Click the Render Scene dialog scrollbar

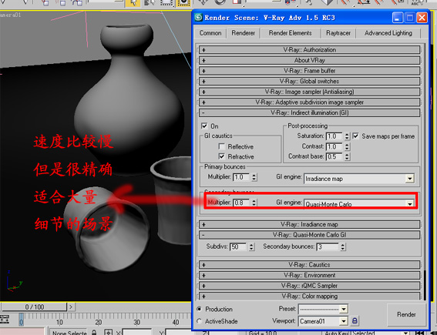pos(425,285)
